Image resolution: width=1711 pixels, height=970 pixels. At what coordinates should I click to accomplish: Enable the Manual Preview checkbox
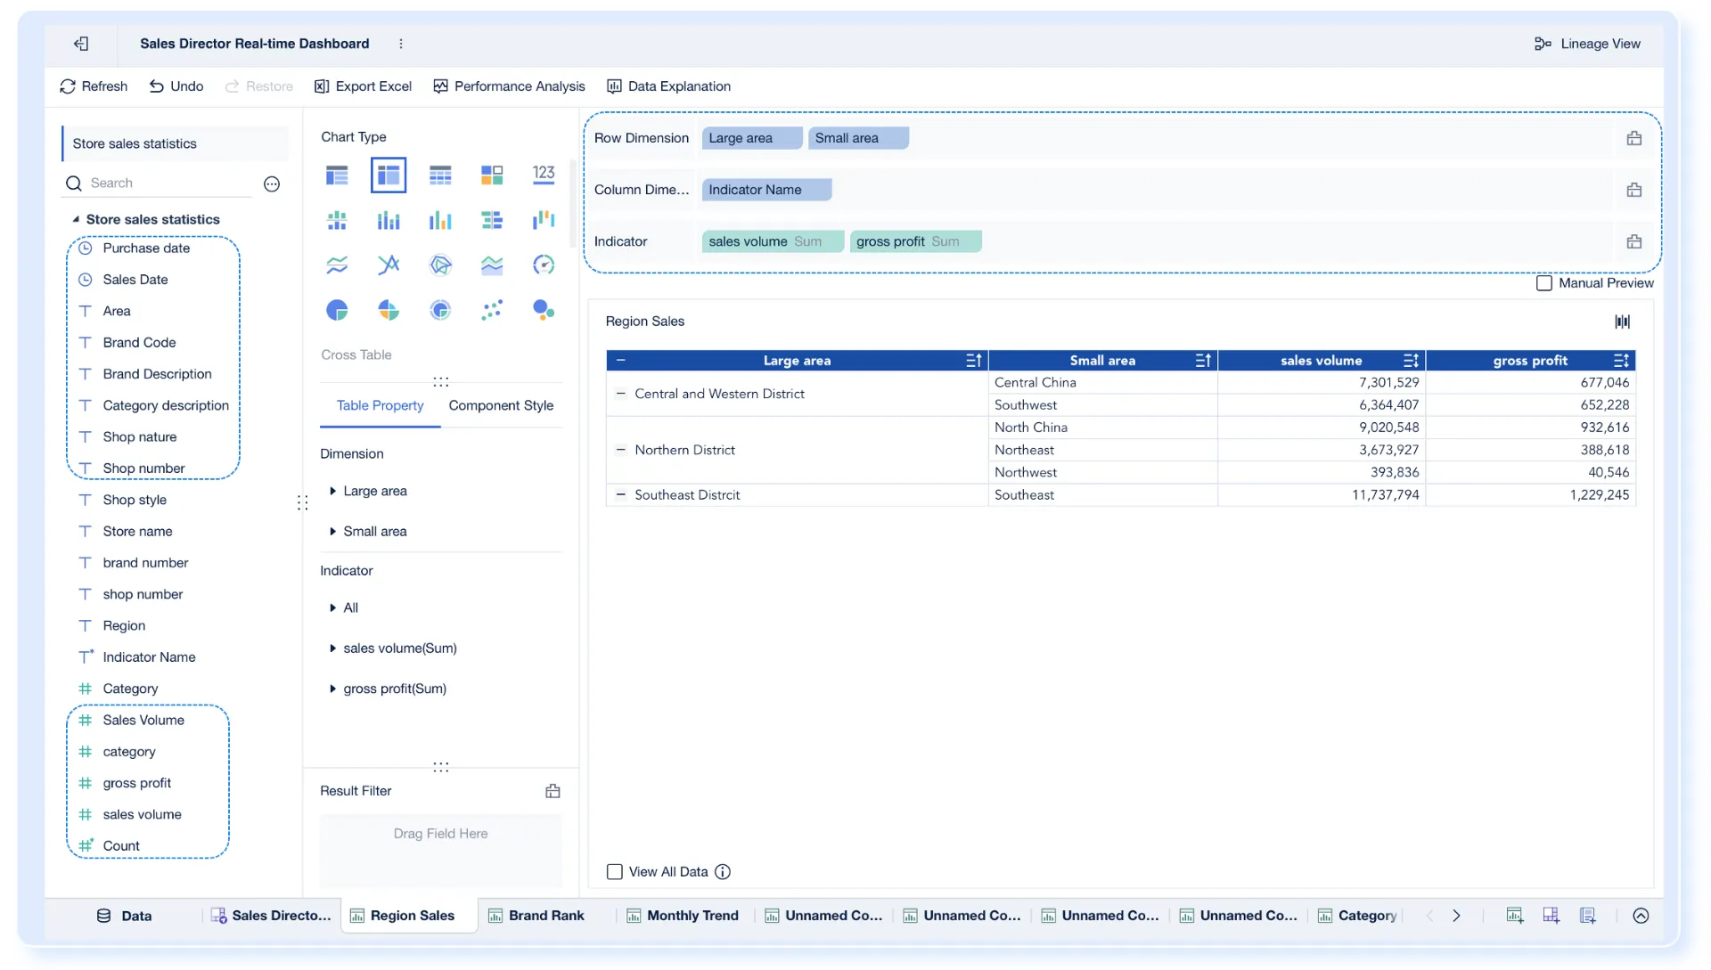[x=1544, y=283]
